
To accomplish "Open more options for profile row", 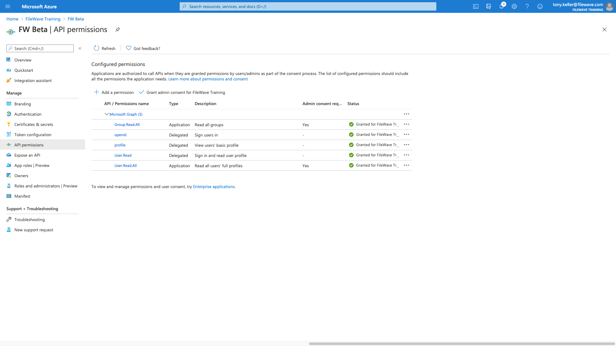I will 406,145.
